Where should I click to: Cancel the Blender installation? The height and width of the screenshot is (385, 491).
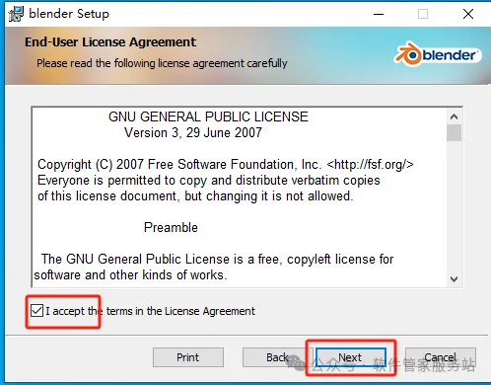click(x=441, y=357)
